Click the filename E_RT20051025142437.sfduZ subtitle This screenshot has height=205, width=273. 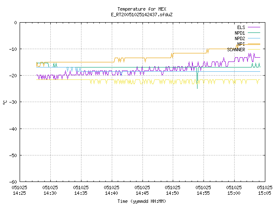(142, 15)
